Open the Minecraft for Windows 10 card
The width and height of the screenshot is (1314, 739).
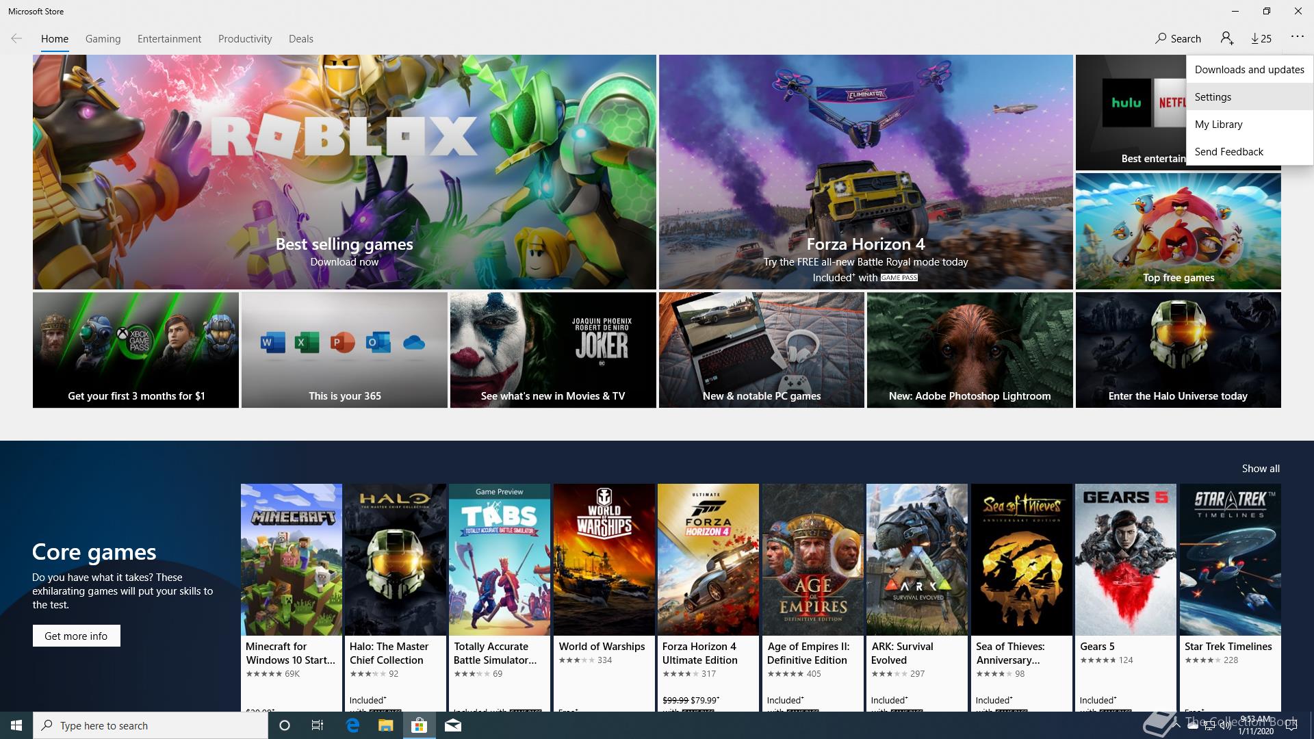pos(292,597)
